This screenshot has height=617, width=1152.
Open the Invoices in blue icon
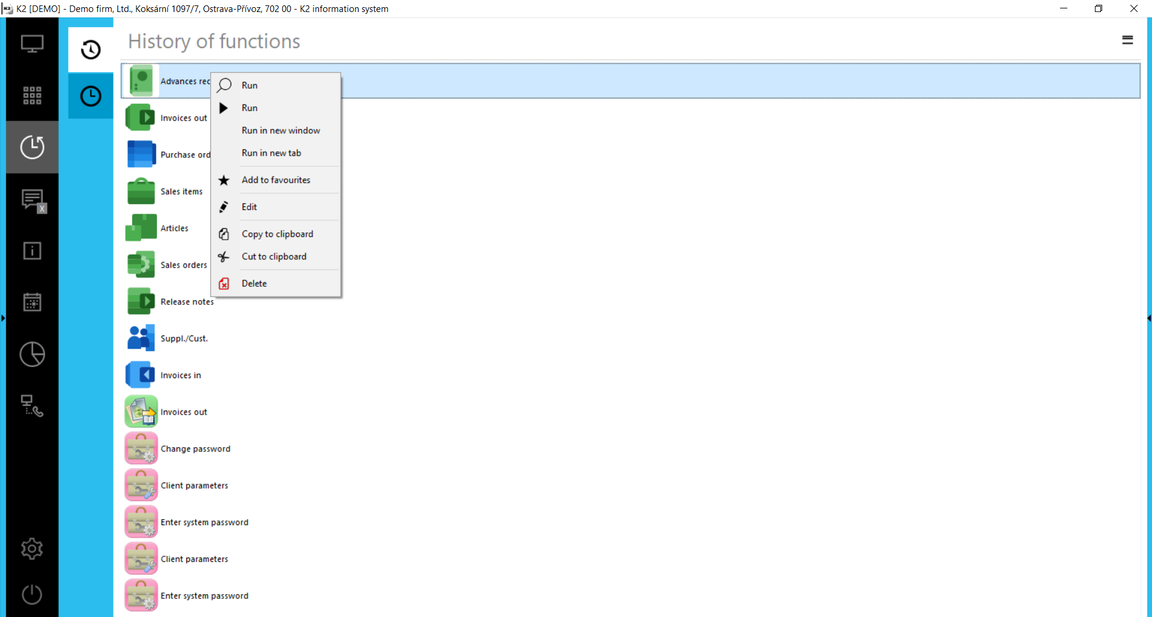click(x=141, y=375)
